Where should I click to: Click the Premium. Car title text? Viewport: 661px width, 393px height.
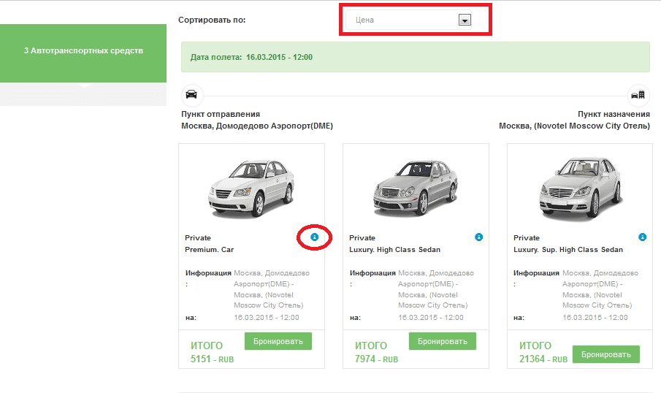pyautogui.click(x=210, y=250)
